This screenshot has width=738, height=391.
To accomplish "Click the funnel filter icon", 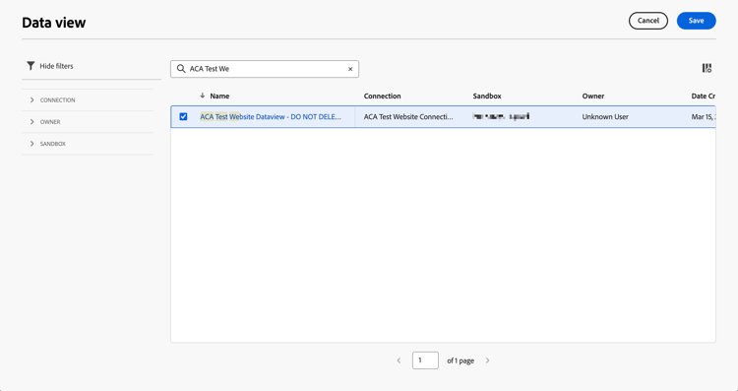I will point(31,66).
